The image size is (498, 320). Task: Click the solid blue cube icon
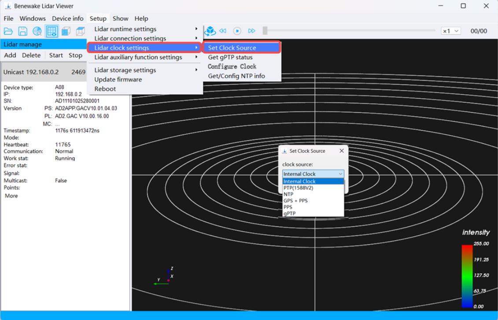pyautogui.click(x=66, y=31)
